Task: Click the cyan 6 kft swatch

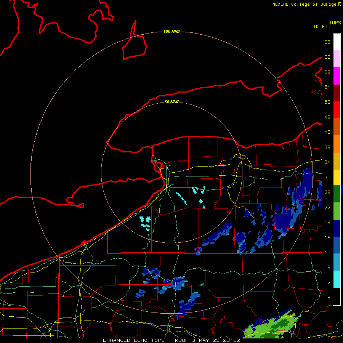Action: tap(337, 280)
